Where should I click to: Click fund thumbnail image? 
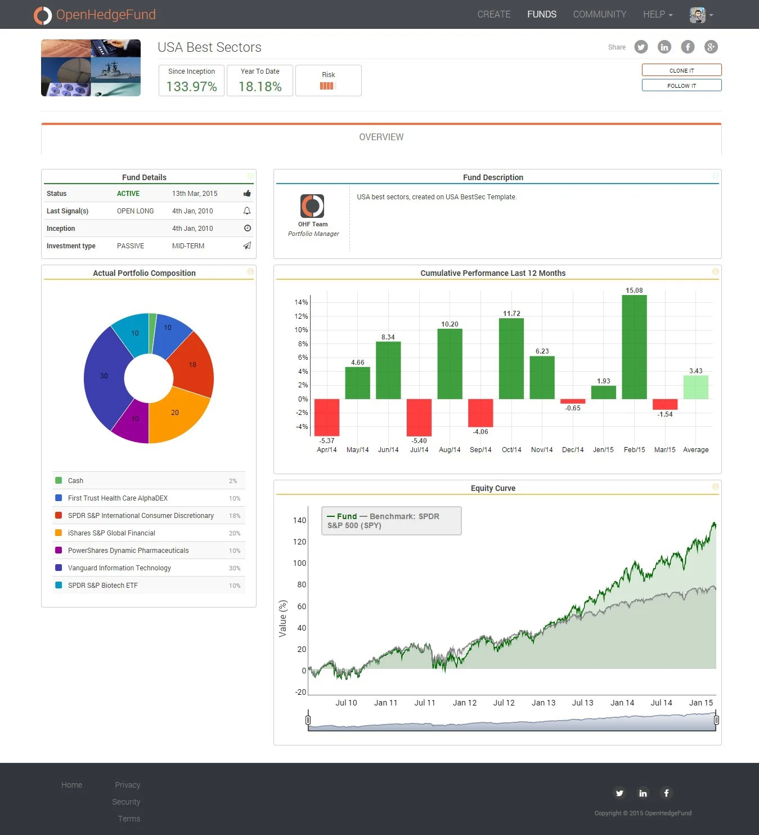pyautogui.click(x=91, y=68)
